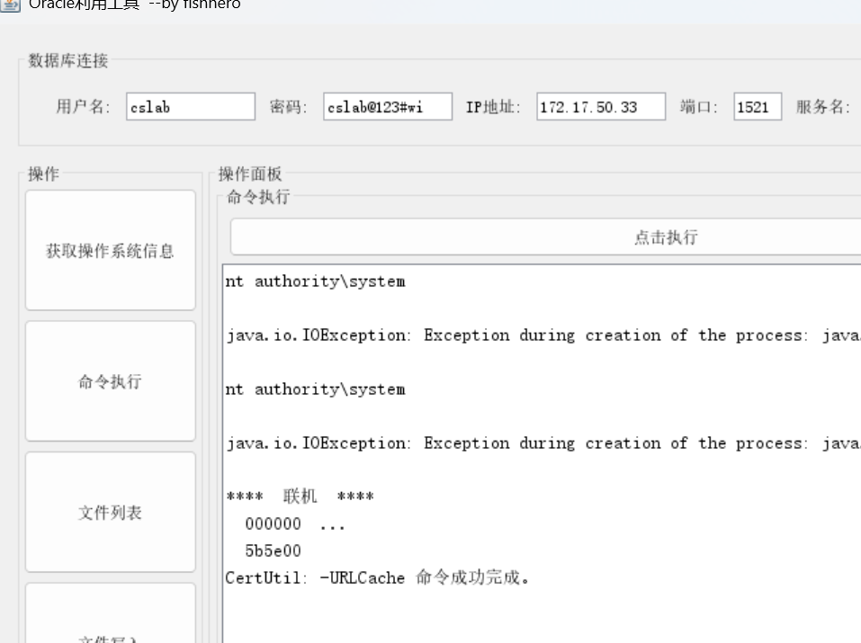Focus the 密码 password field

tap(388, 106)
